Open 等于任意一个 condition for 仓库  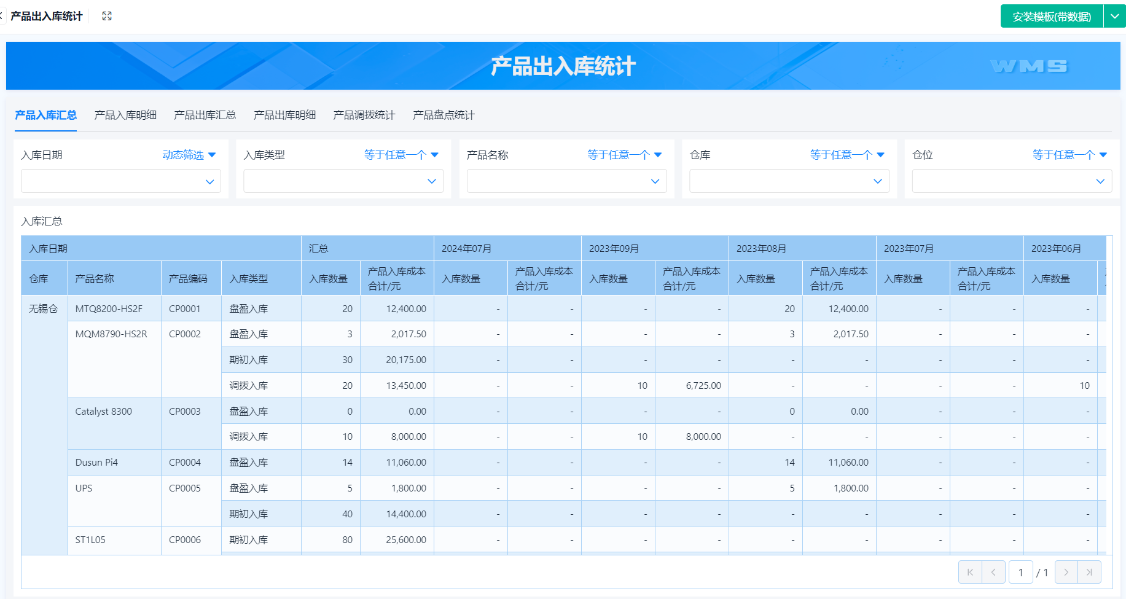point(847,155)
